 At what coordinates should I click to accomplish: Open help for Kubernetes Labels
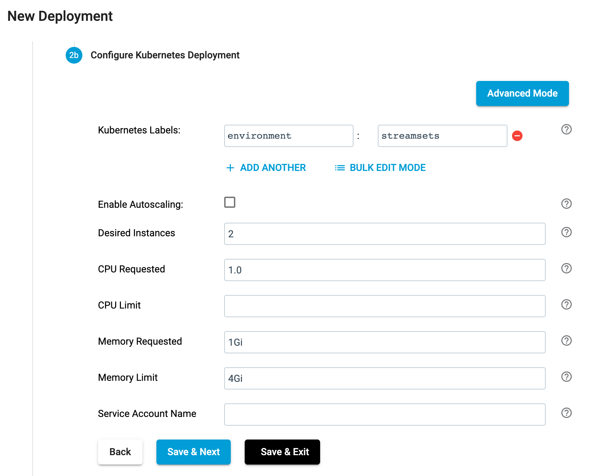click(566, 129)
